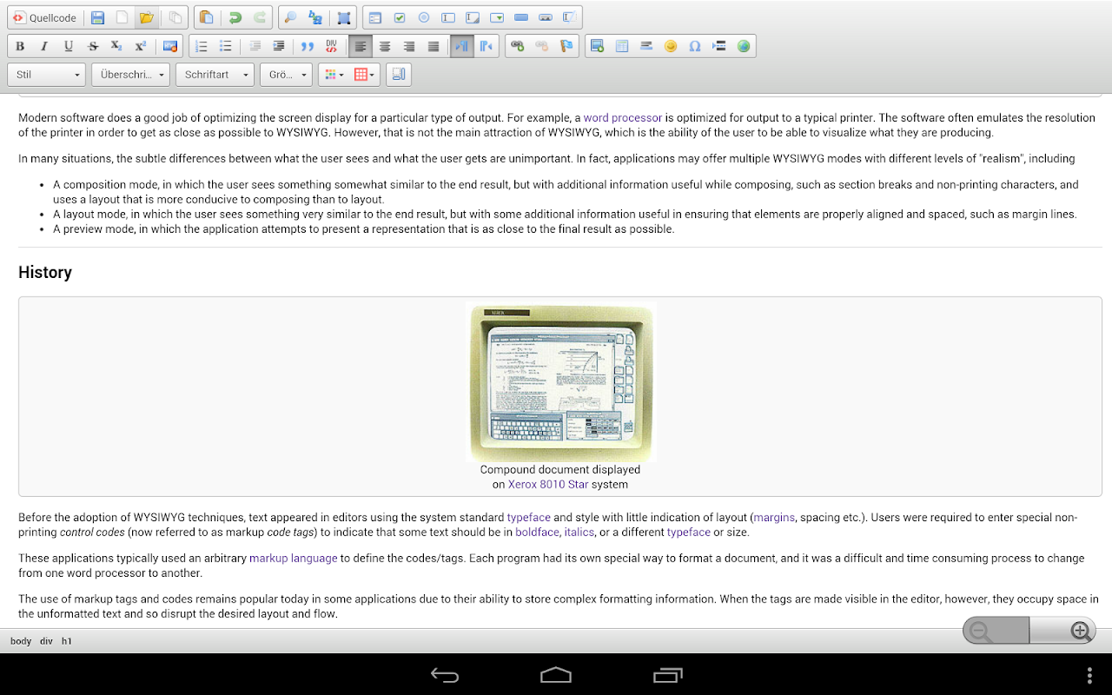The width and height of the screenshot is (1112, 695).
Task: Click the Save disk icon
Action: click(x=98, y=17)
